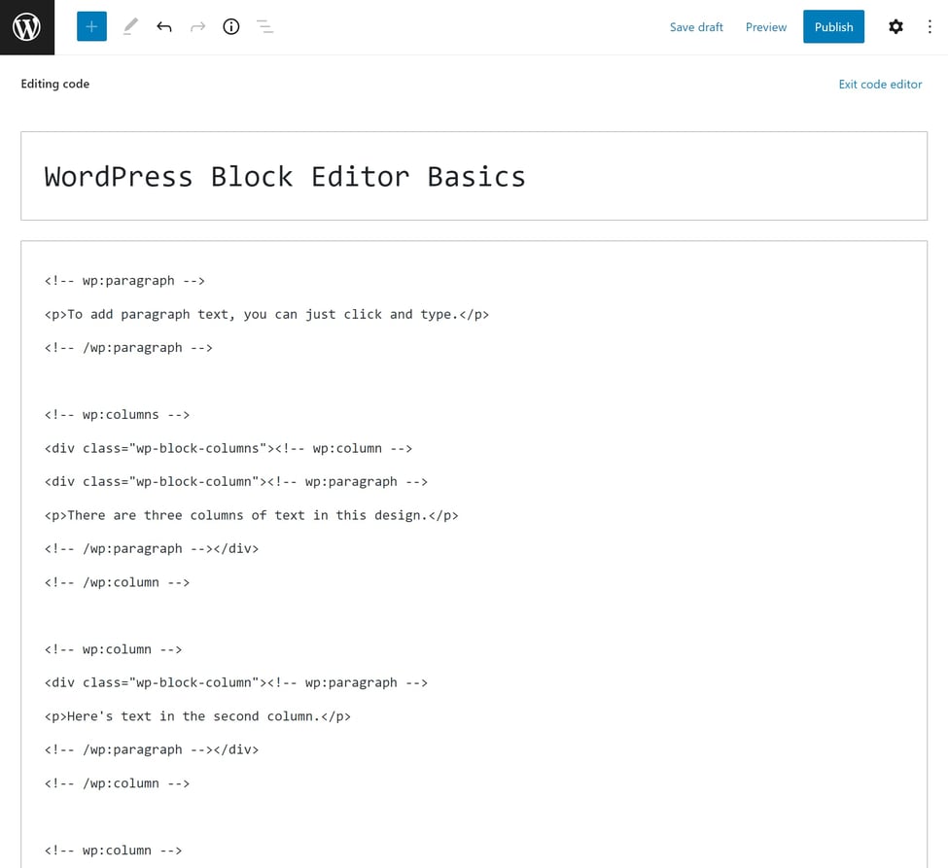Select the Tools pencil icon

[x=130, y=26]
